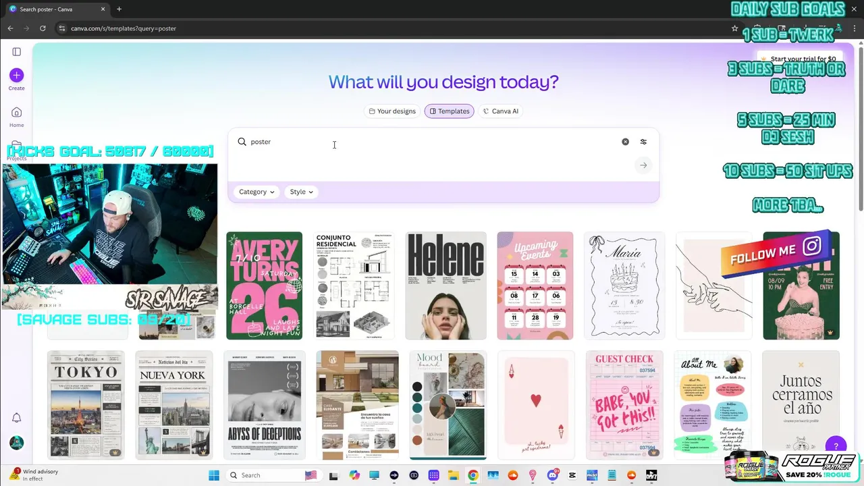Open the All About Me template
The width and height of the screenshot is (864, 486).
(713, 405)
